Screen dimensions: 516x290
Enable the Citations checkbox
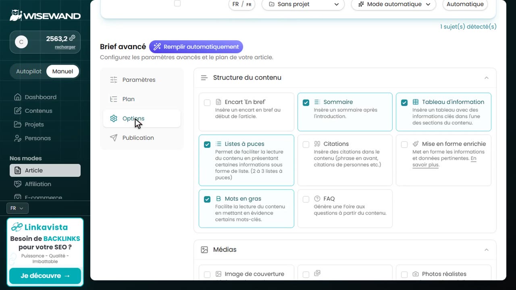(x=306, y=145)
